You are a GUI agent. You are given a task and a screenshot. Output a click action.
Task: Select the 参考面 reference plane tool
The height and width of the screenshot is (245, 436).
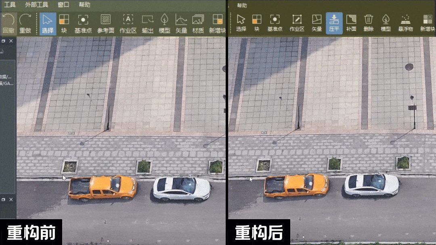(105, 23)
